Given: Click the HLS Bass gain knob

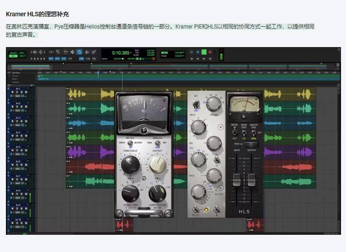Looking at the screenshot, I should [214, 176].
